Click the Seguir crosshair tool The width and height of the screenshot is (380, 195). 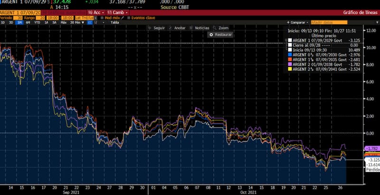[158, 28]
